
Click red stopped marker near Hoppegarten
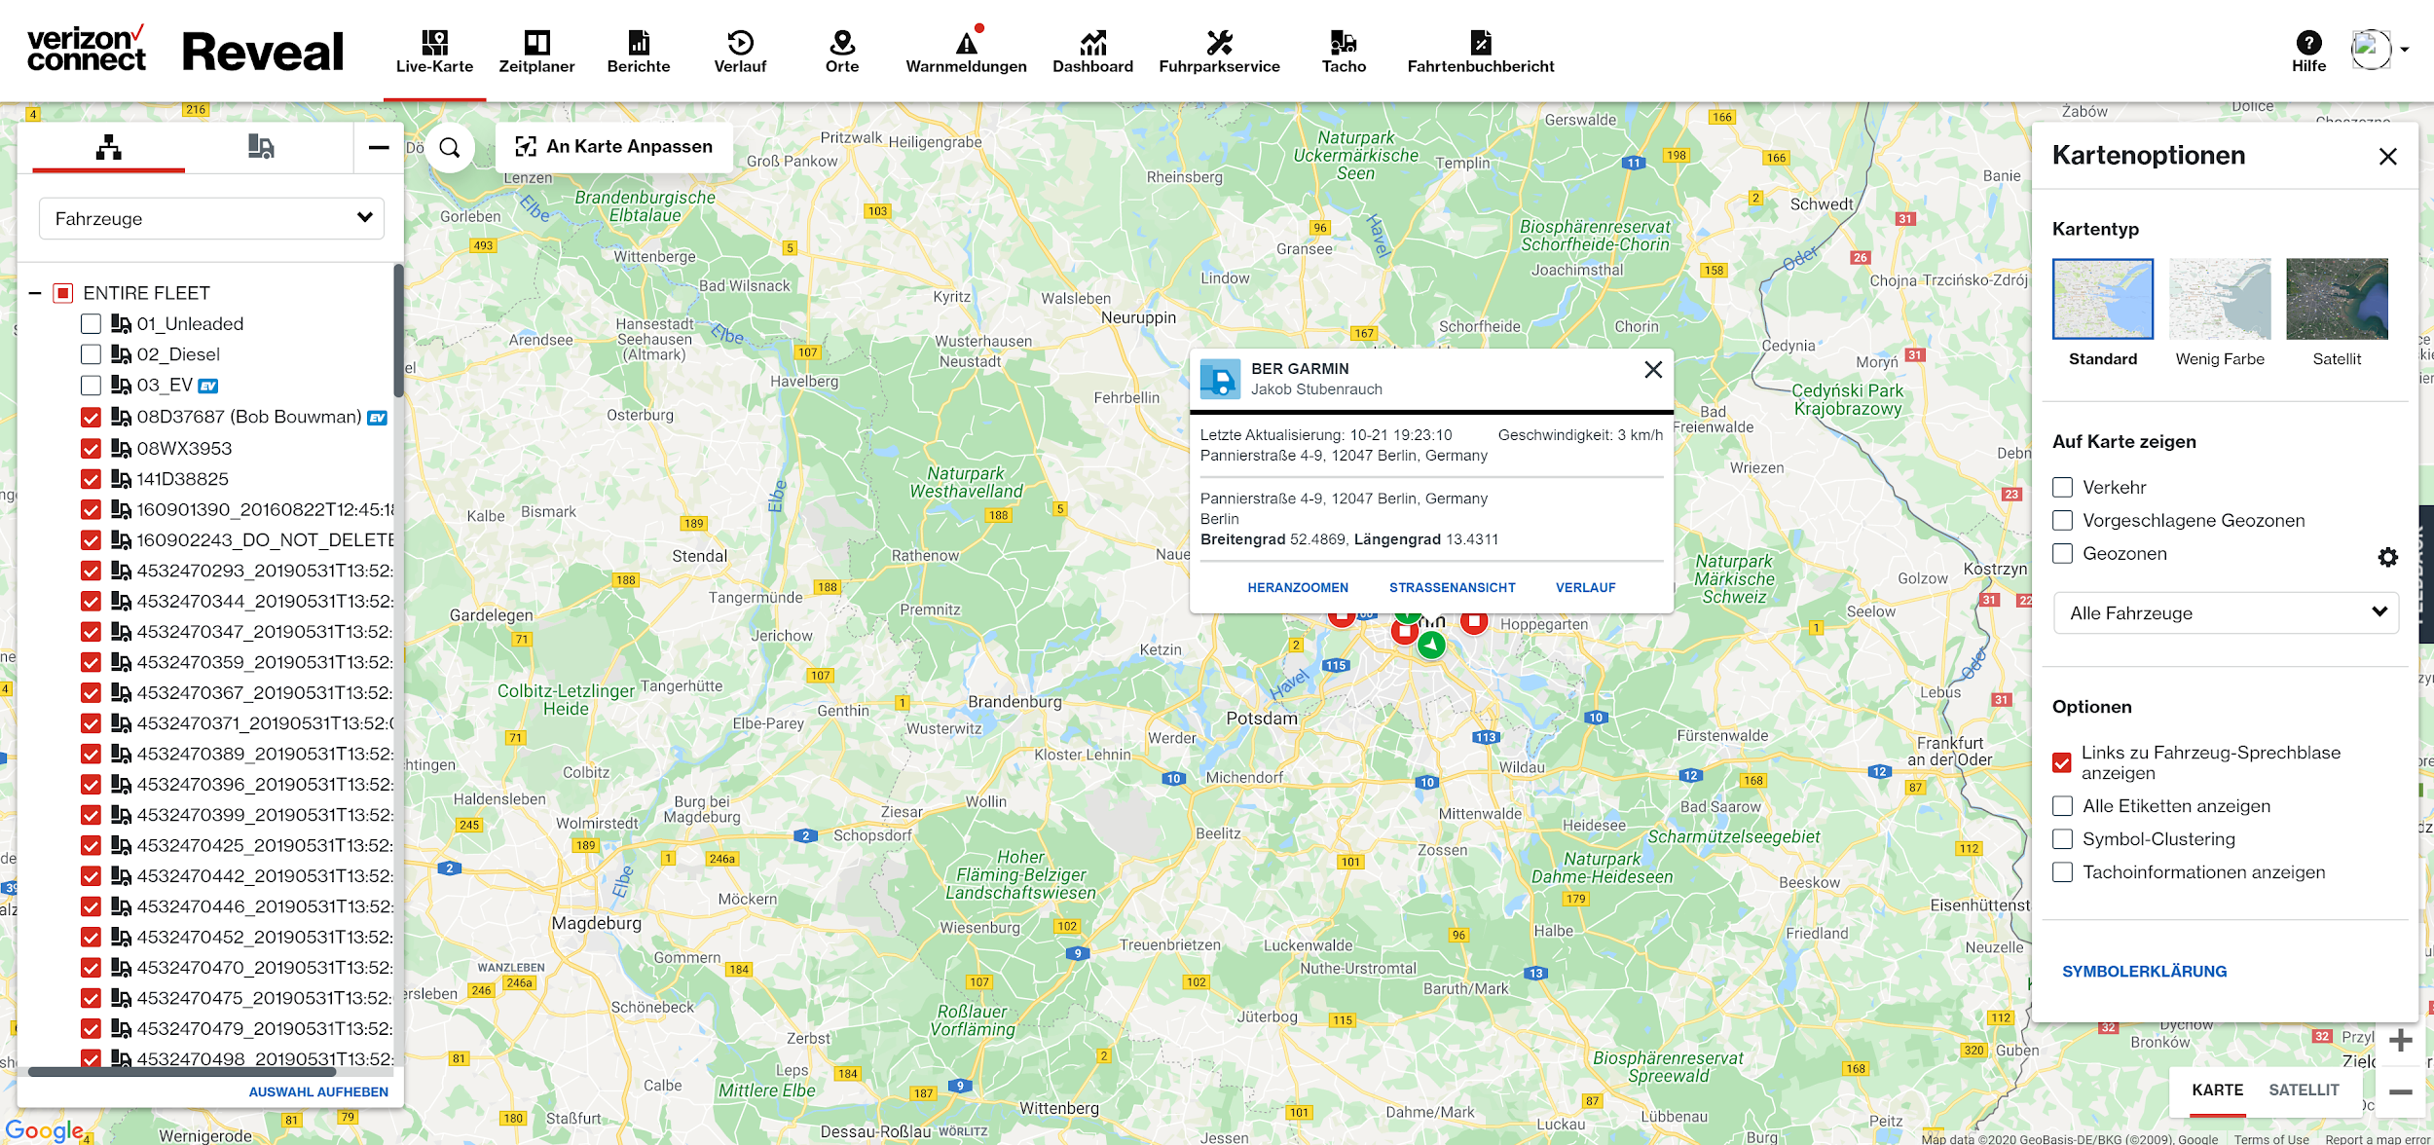pyautogui.click(x=1474, y=622)
